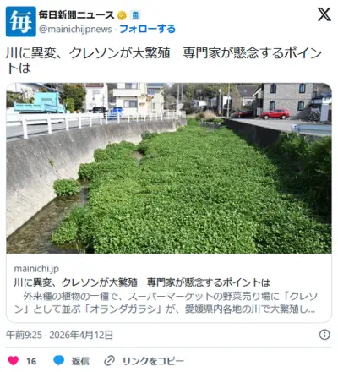Click the info circle icon
Screen dimensions: 338x372
[x=324, y=335]
